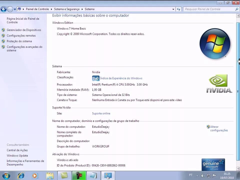Switch to green leaf taskbar application
Image resolution: width=240 pixels, height=180 pixels.
(x=64, y=175)
